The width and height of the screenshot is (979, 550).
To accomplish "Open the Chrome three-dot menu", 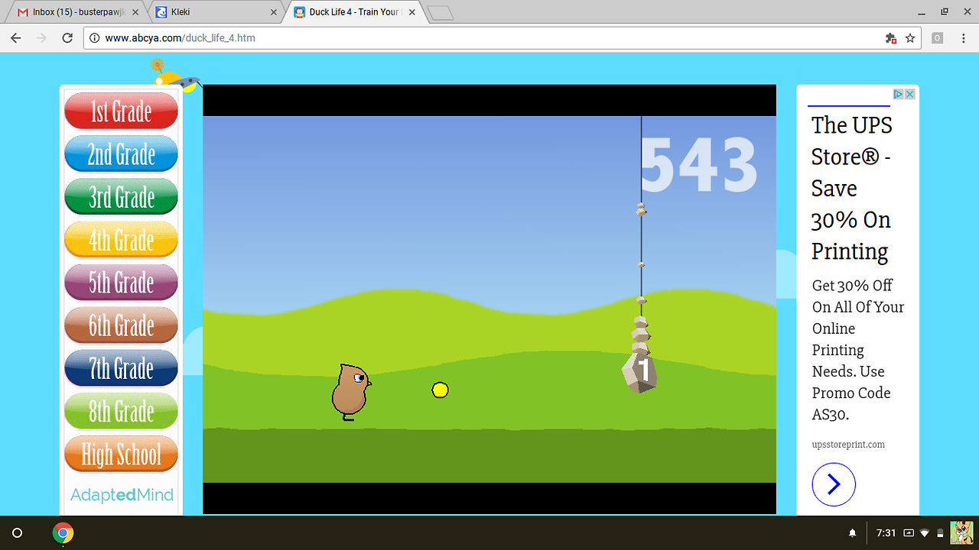I will (963, 38).
